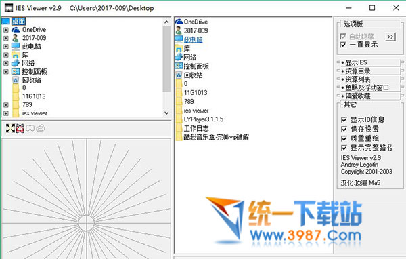Click the fit-to-view arrows icon in preview toolbar
406x259 pixels.
coord(10,128)
